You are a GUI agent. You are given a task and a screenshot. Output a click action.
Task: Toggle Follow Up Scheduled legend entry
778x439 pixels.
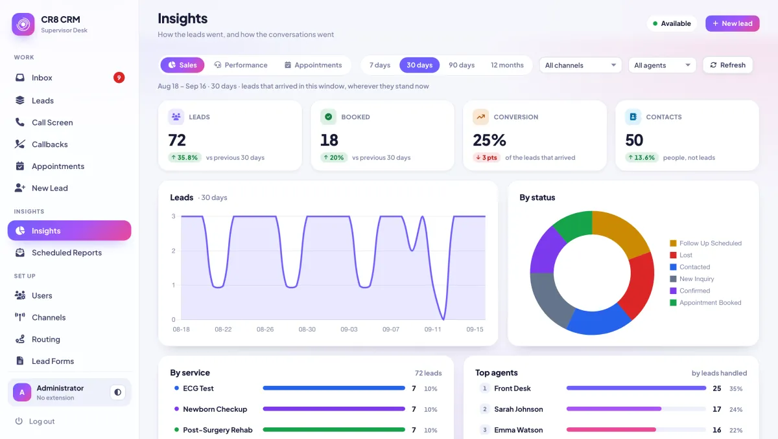(705, 243)
